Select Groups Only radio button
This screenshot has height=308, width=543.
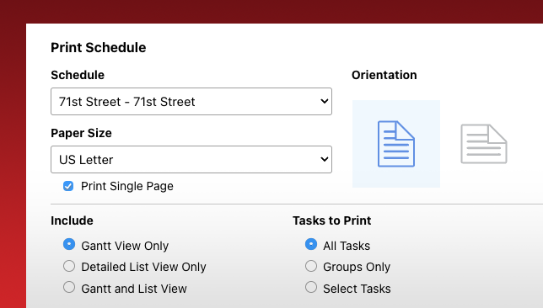pyautogui.click(x=311, y=266)
